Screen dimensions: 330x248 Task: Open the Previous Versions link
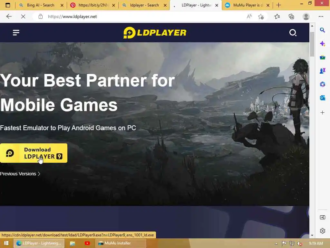20,174
